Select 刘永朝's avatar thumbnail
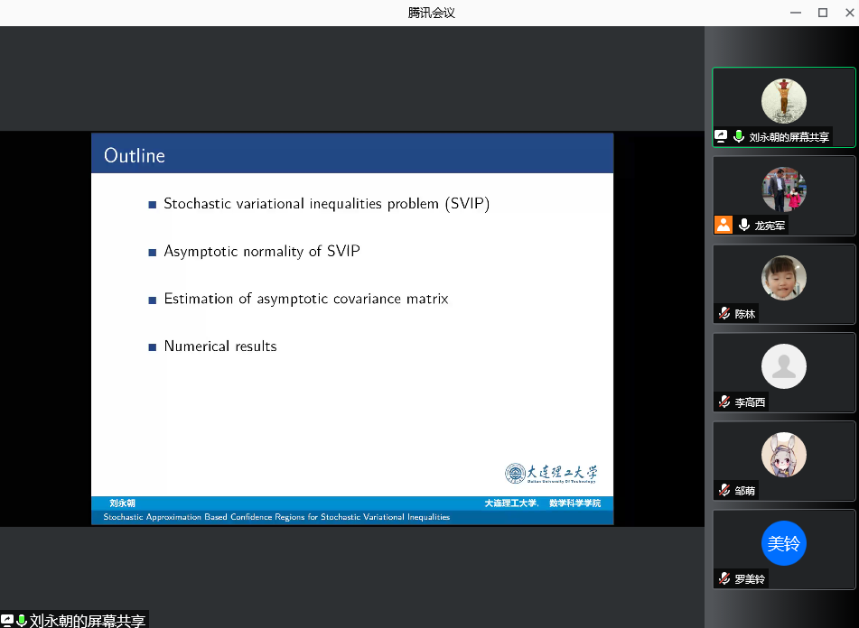 pos(783,101)
